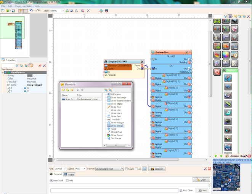
Task: Toggle the Log checkbox
Action: (x=136, y=169)
